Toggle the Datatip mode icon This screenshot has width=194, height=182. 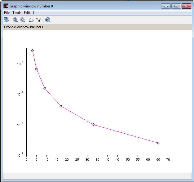tap(32, 20)
